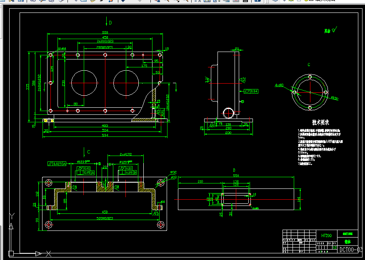
Task: Click the 技术要求 heading text
Action: pos(320,122)
